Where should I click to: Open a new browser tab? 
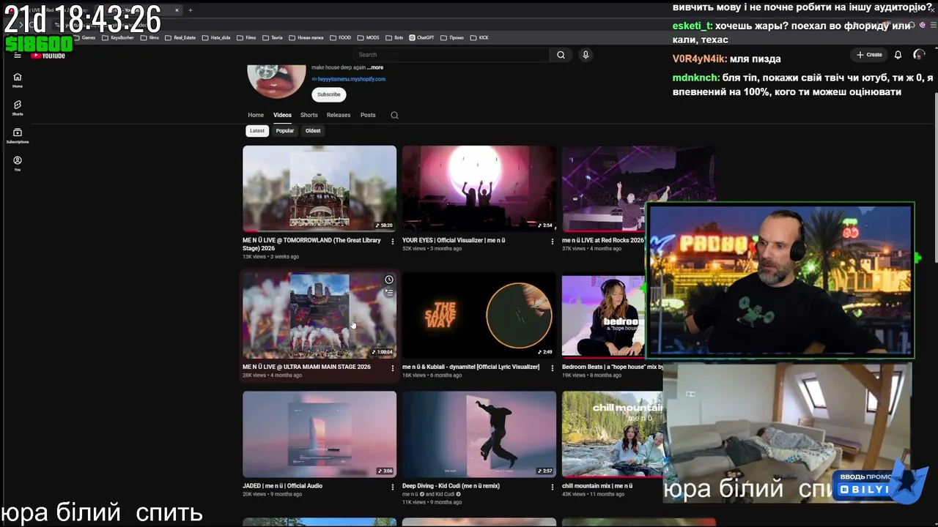point(191,10)
